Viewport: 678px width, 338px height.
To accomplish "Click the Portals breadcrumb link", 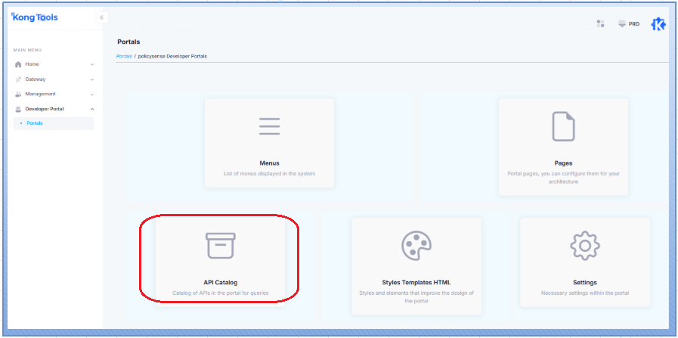I will point(124,56).
